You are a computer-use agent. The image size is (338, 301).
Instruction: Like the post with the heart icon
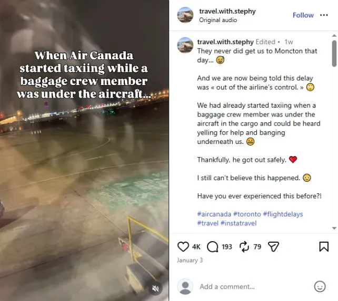pos(183,246)
